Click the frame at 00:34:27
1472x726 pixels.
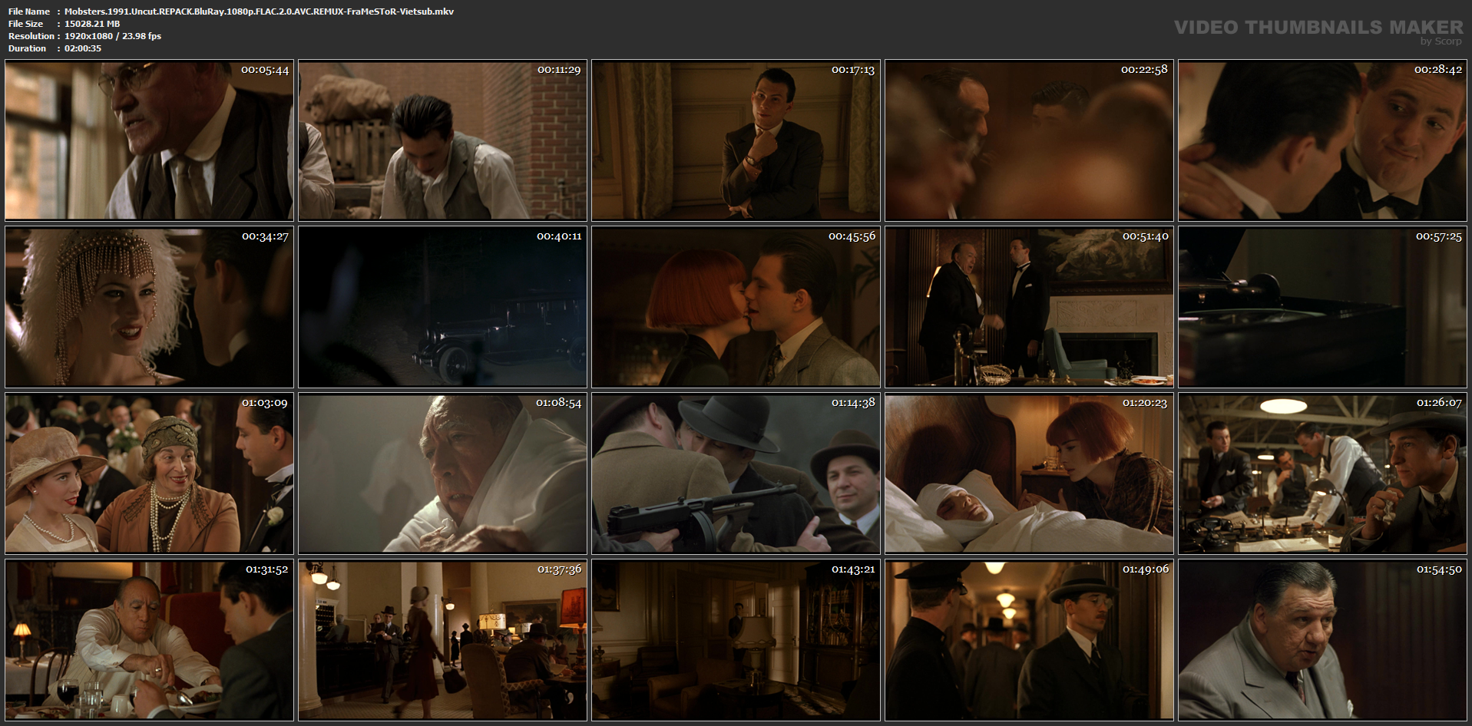coord(149,307)
